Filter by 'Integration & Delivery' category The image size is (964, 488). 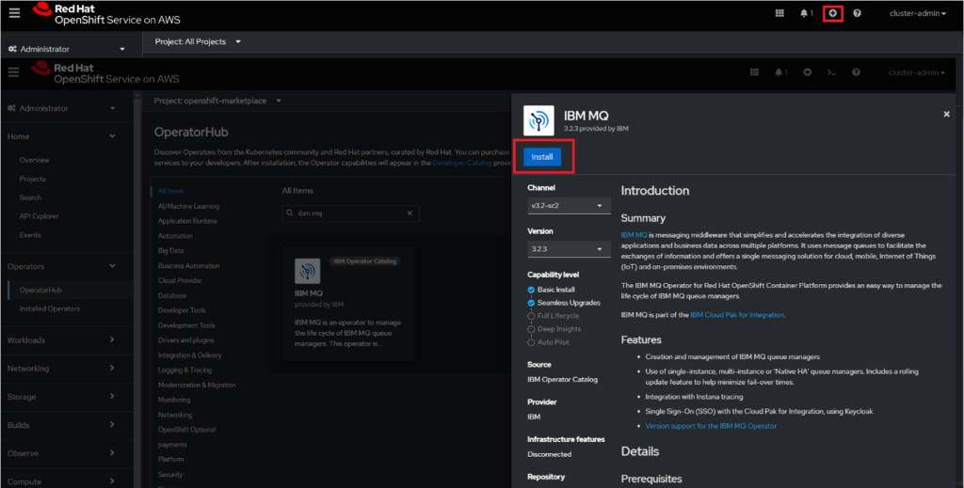pos(190,355)
